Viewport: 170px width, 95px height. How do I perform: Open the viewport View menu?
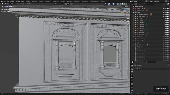point(18,4)
